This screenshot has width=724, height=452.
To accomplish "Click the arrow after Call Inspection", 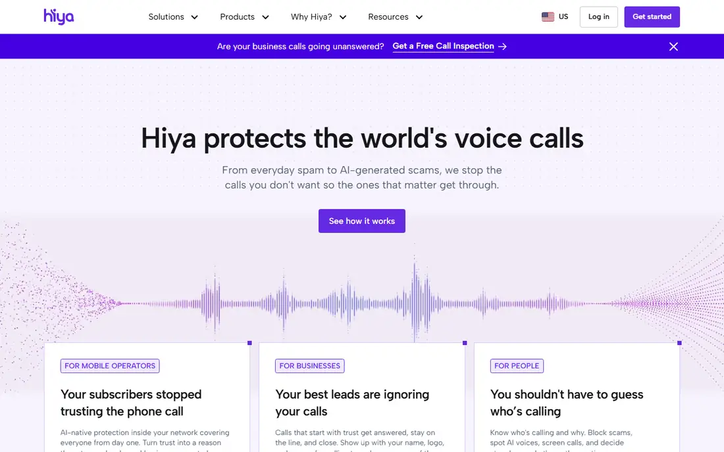I will point(502,47).
